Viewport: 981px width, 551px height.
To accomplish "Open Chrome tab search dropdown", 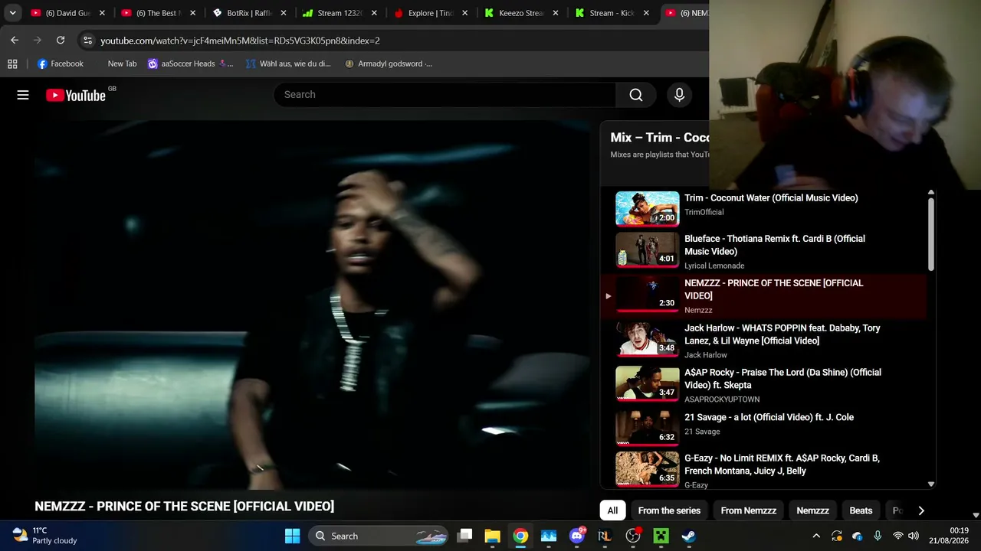I will [12, 13].
